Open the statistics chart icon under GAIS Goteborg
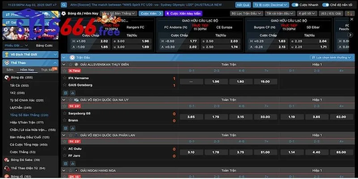The width and height of the screenshot is (358, 179). click(72, 93)
